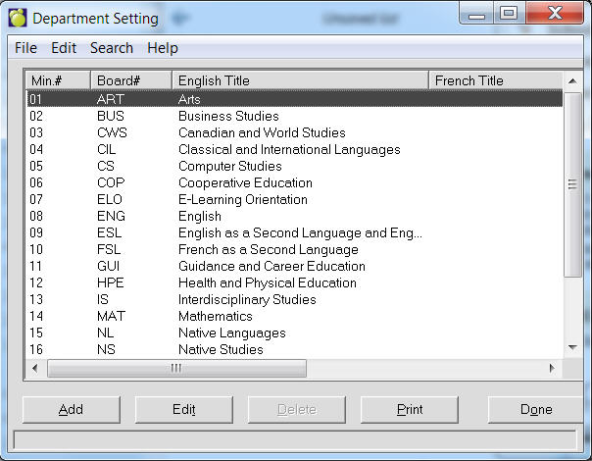Select the Computer Studies row
592x461 pixels.
[229, 166]
